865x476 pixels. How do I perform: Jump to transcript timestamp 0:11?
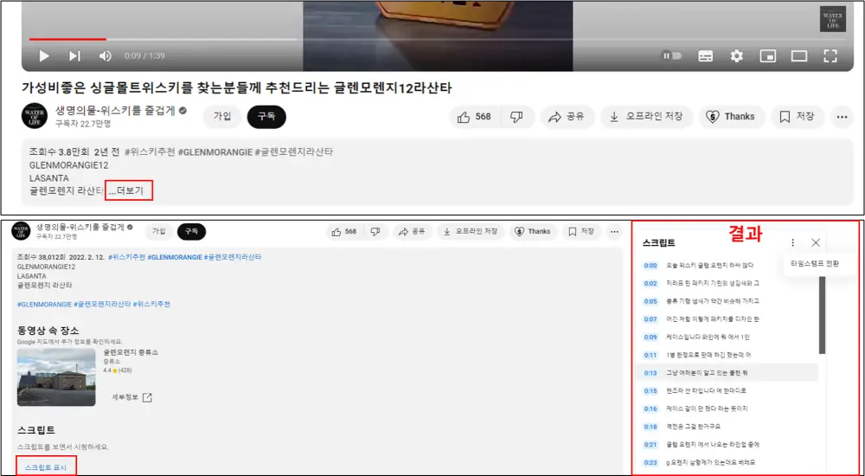pyautogui.click(x=650, y=355)
